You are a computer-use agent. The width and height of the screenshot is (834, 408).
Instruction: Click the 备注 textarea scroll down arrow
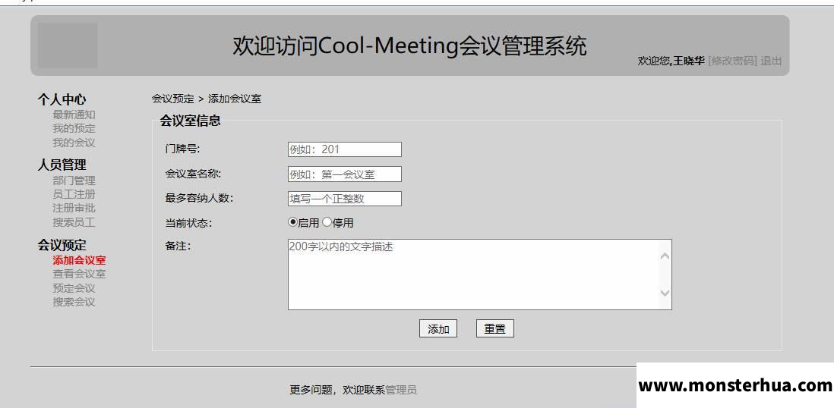[665, 293]
